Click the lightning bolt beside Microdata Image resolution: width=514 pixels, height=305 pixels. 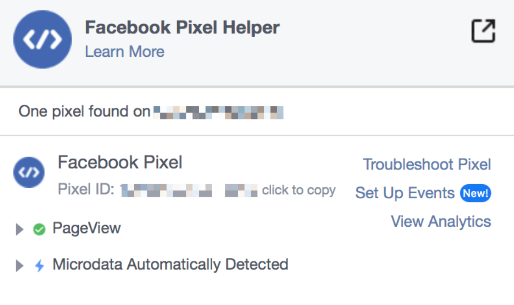tap(38, 264)
